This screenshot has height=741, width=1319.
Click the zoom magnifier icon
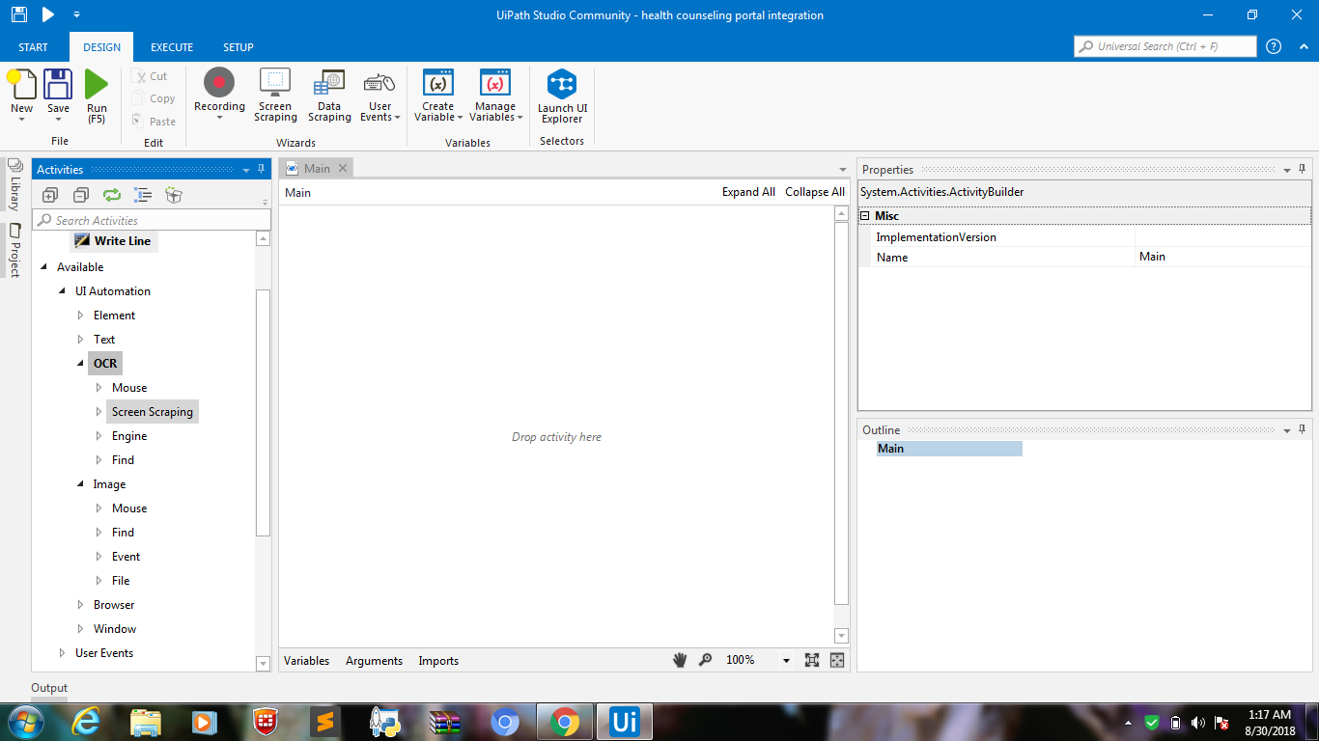[x=706, y=660]
